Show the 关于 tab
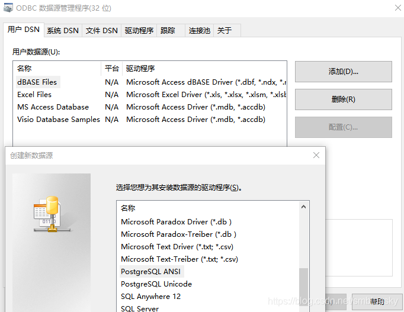This screenshot has width=404, height=312. (227, 31)
